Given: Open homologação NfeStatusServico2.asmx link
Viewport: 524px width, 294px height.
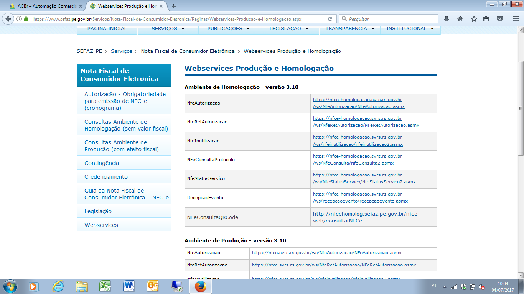Looking at the screenshot, I should coord(364,178).
